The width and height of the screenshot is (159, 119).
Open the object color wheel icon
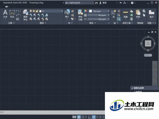click(85, 11)
